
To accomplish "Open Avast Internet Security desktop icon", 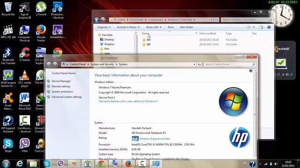I will [x=8, y=102].
